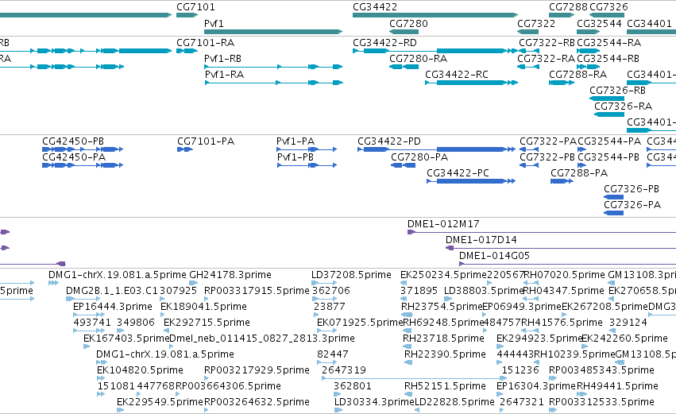Select protein CG7322-PB
The height and width of the screenshot is (414, 676).
(x=547, y=157)
